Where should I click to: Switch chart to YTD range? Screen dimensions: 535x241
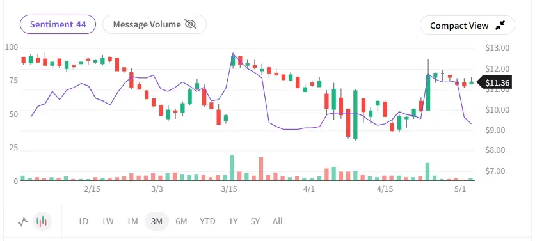pyautogui.click(x=207, y=222)
